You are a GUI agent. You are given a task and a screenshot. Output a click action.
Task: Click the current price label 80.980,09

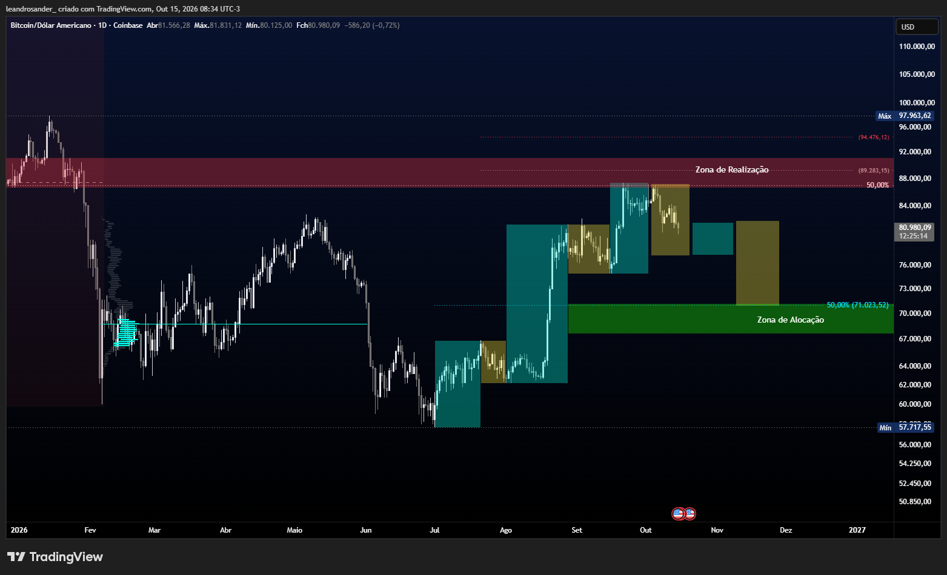915,228
